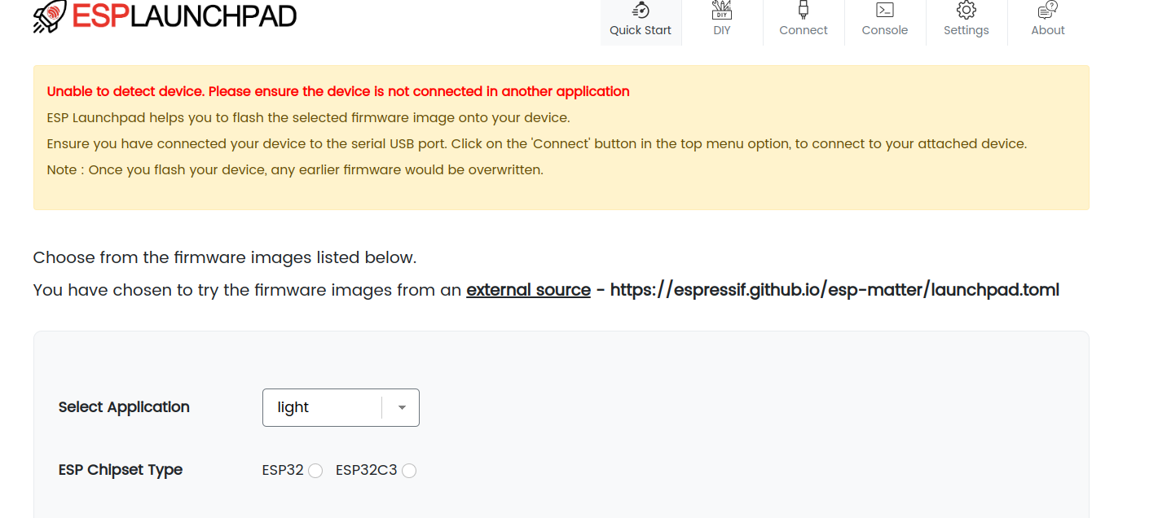Click the Connect USB plug icon
1158x518 pixels.
(x=804, y=10)
